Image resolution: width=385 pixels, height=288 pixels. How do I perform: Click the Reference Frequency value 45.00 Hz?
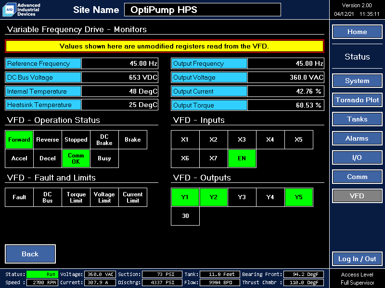[x=120, y=63]
